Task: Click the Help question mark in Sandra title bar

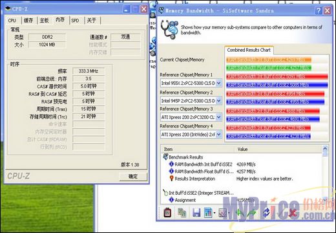Action: (319, 10)
